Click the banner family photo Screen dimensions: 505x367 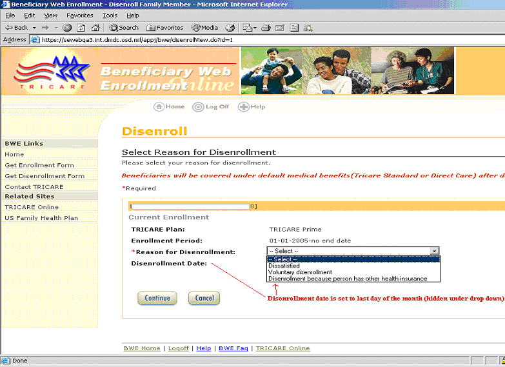pos(348,70)
